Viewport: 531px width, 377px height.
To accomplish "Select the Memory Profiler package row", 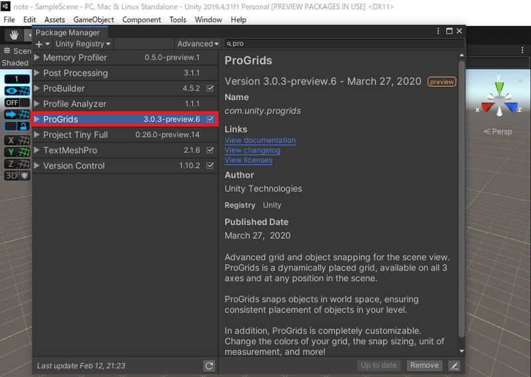I will pos(125,58).
